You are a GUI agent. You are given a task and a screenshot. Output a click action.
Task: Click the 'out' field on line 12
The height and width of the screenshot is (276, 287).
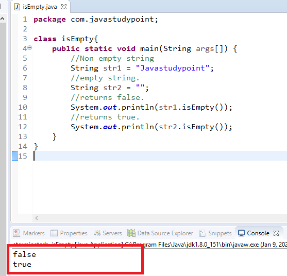pyautogui.click(x=110, y=127)
